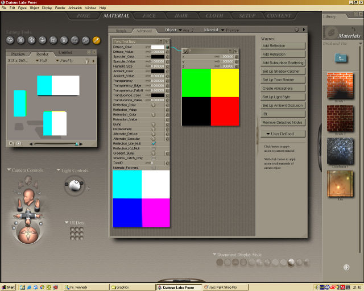Select the first Editing Tools icon
The height and width of the screenshot is (291, 364).
point(10,40)
